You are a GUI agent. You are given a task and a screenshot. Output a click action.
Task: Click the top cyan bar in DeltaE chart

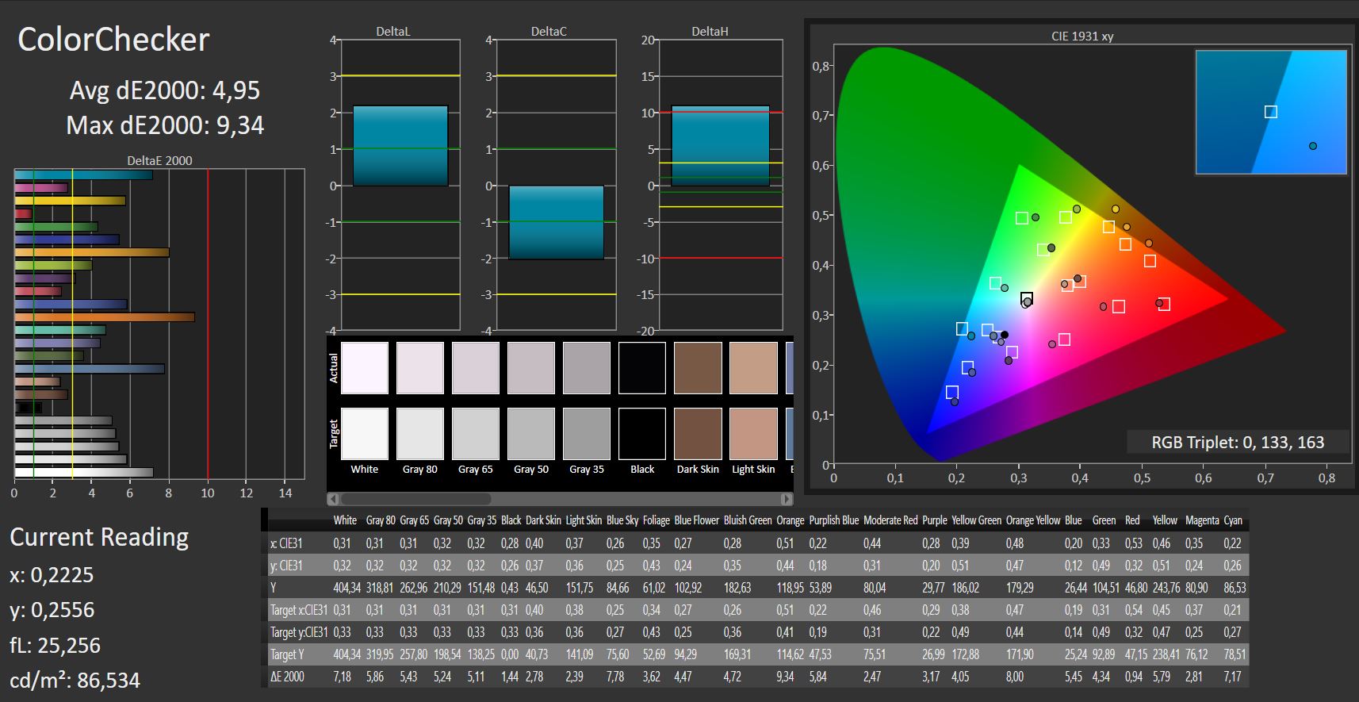tap(83, 175)
